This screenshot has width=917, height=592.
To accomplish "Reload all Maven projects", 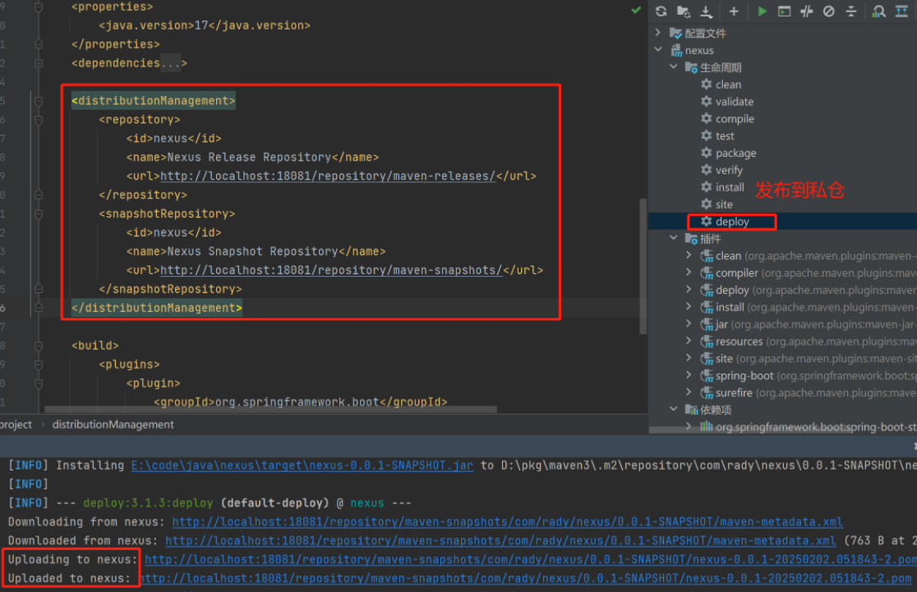I will 661,11.
